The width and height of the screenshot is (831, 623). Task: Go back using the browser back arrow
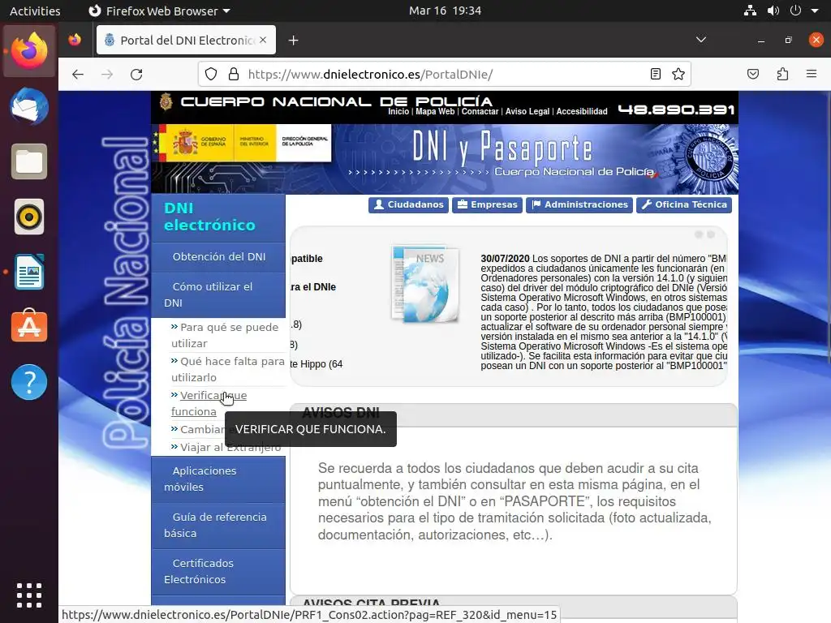[x=78, y=74]
